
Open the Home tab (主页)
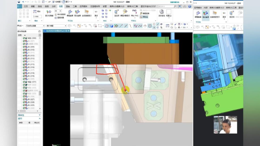(x=26, y=6)
